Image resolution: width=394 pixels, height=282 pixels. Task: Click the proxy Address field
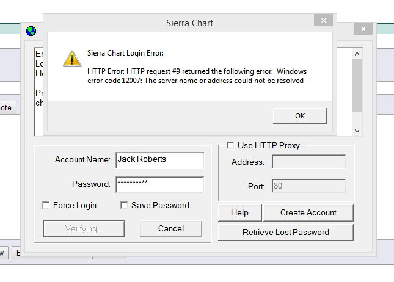pos(308,162)
